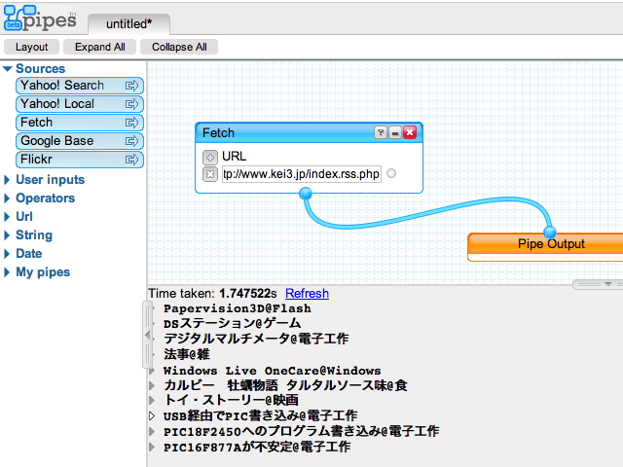
Task: Switch to the untitled* pipe tab
Action: pos(128,22)
